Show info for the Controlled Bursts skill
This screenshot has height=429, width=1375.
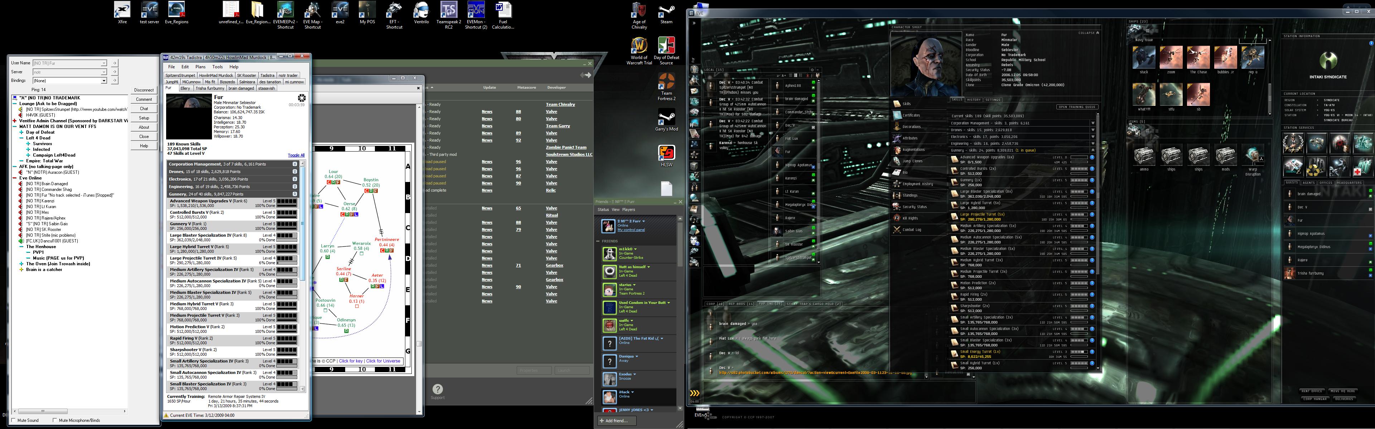tap(1091, 169)
